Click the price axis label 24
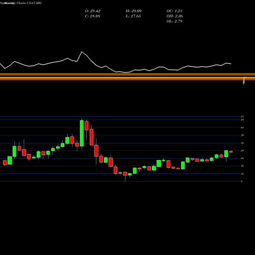The width and height of the screenshot is (255, 255). click(242, 158)
